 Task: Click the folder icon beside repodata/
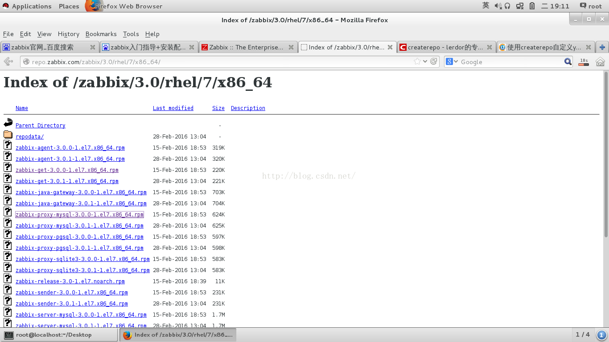coord(8,134)
